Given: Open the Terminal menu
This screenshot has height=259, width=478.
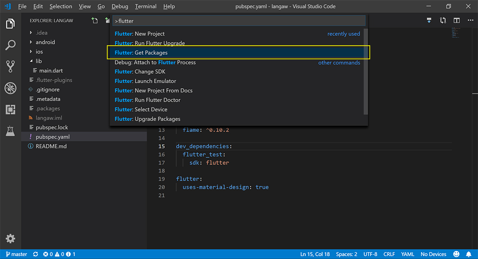Looking at the screenshot, I should (146, 7).
